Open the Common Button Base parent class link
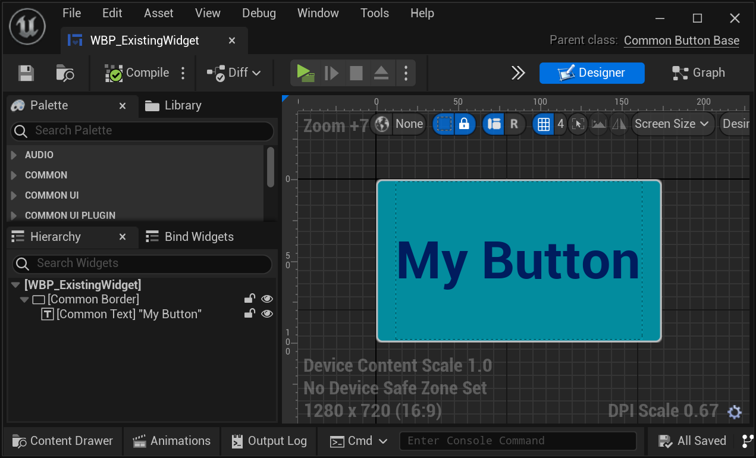 (682, 40)
